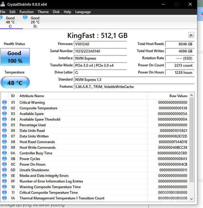
Task: Click status icon for Percentage Used row
Action: (4, 125)
